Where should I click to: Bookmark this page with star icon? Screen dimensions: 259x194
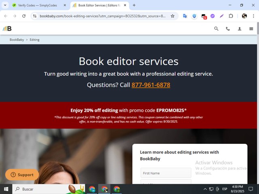(x=173, y=16)
